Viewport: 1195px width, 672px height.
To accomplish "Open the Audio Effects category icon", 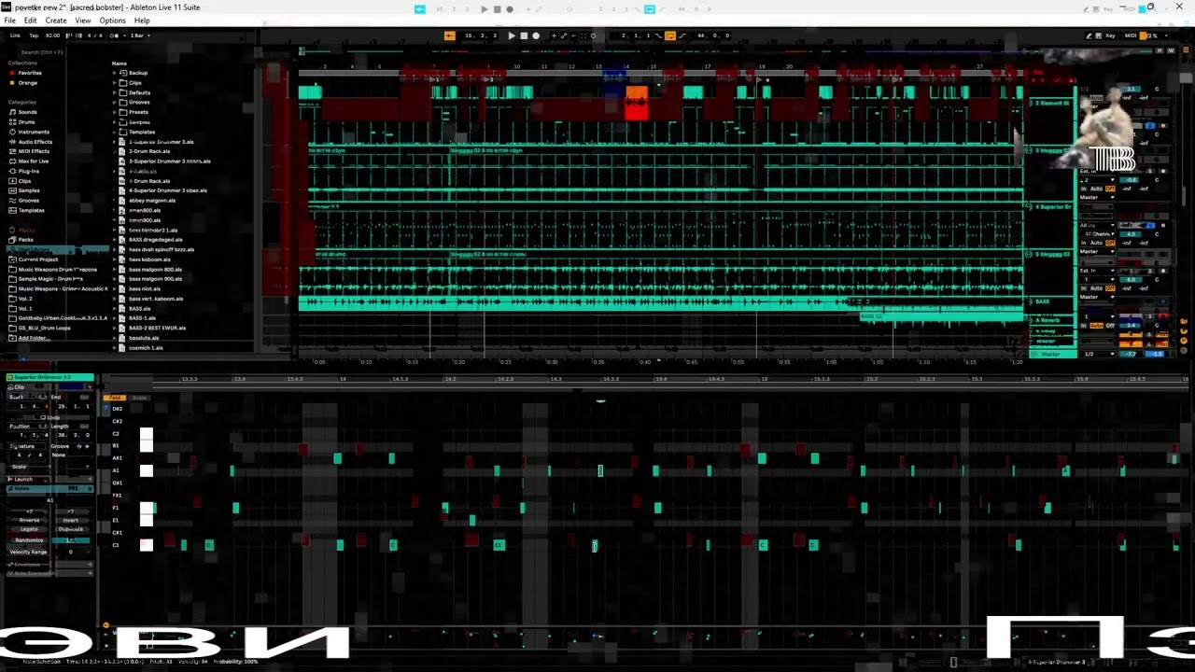I will coord(12,142).
